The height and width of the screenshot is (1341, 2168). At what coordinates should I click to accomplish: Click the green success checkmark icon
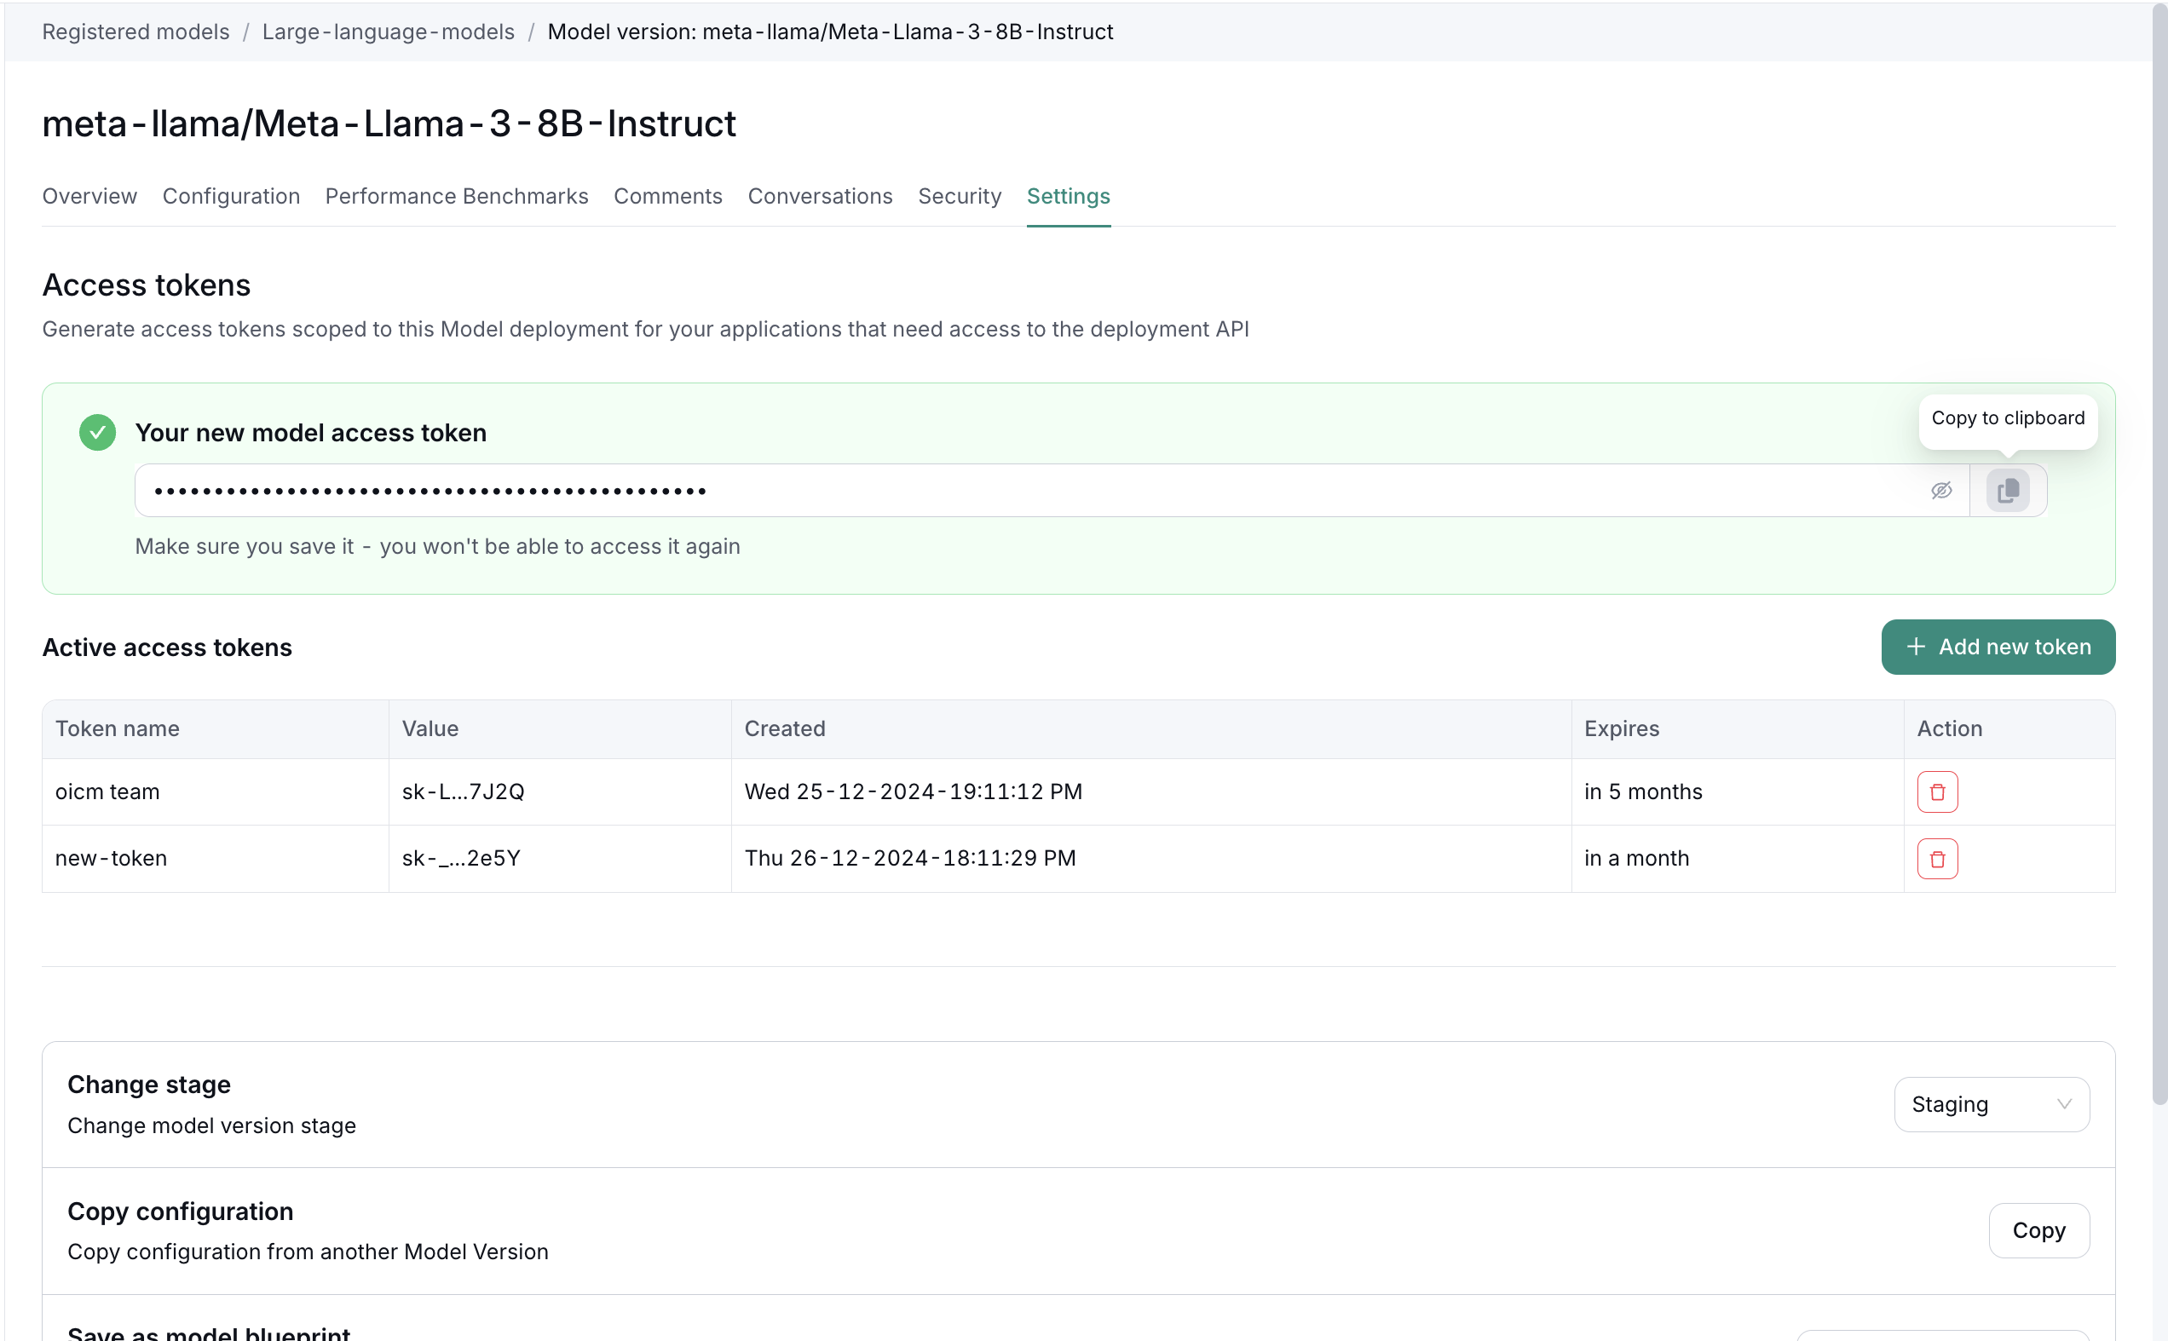(x=98, y=433)
